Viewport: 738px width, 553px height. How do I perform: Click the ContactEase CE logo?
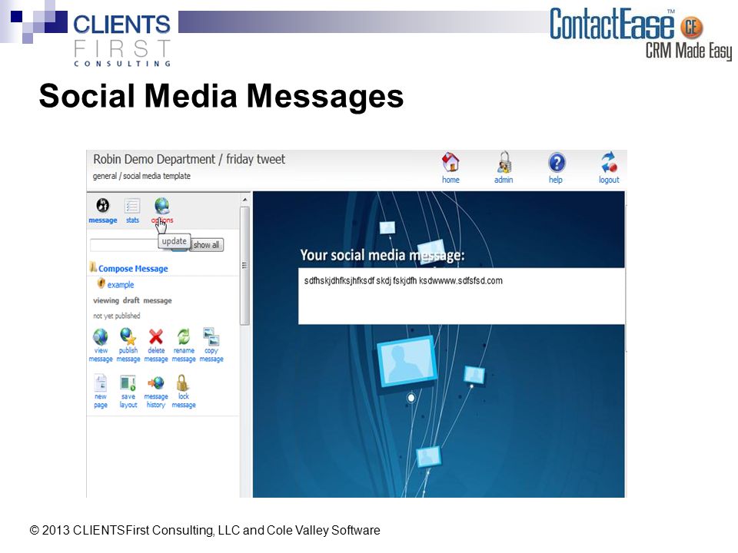coord(640,34)
